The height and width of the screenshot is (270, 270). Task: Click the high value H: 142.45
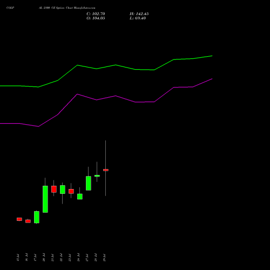139,14
